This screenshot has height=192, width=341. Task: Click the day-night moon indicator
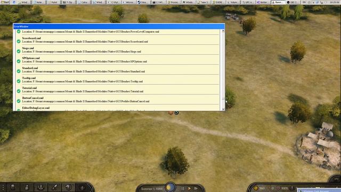tap(170, 187)
